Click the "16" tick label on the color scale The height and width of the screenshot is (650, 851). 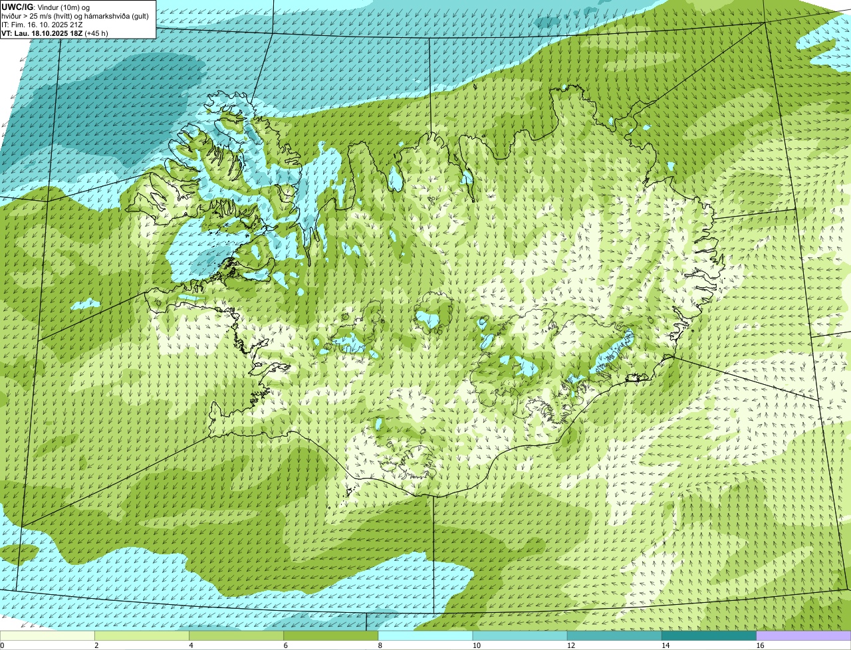point(760,645)
